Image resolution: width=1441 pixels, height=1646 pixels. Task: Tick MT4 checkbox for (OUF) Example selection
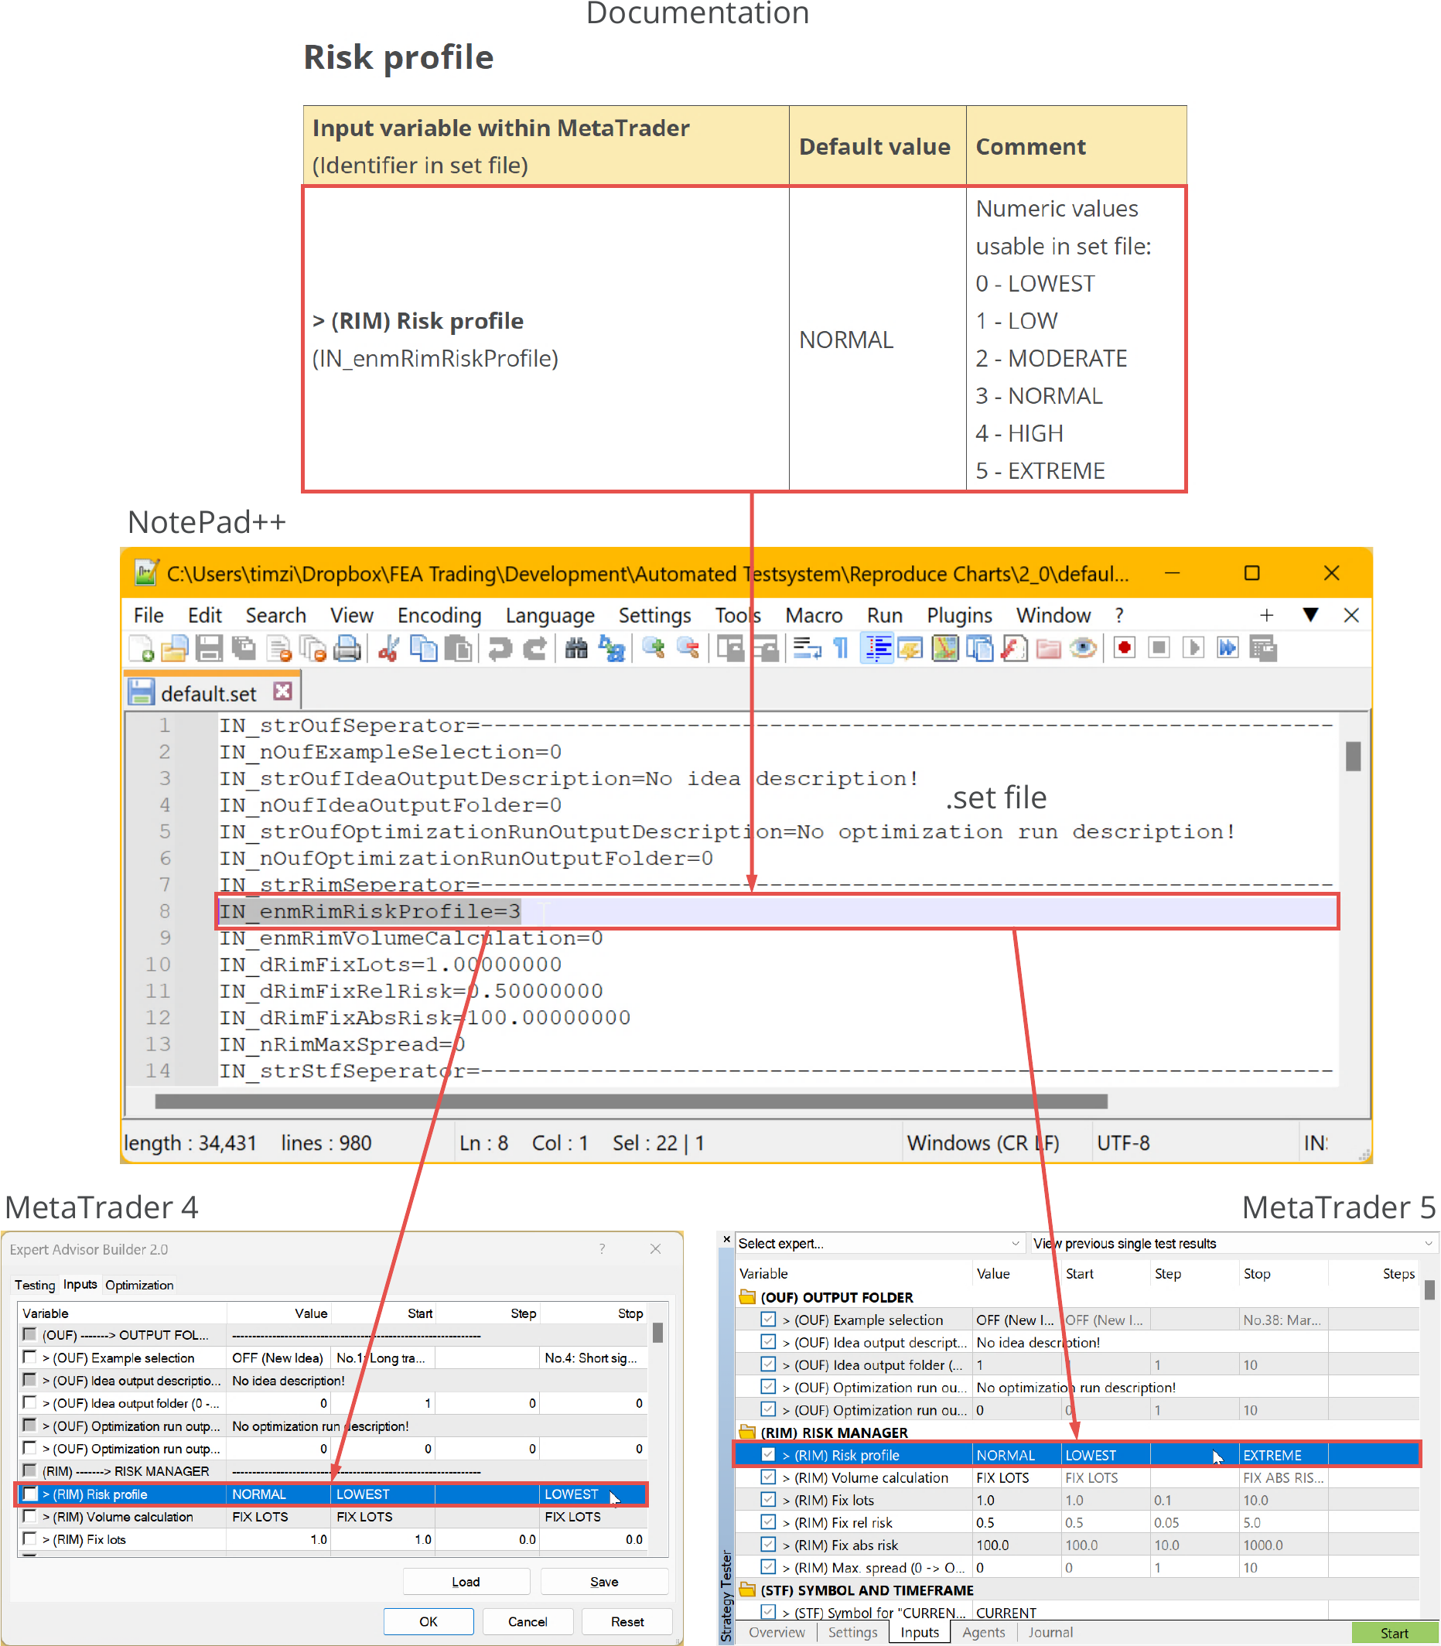pyautogui.click(x=29, y=1357)
